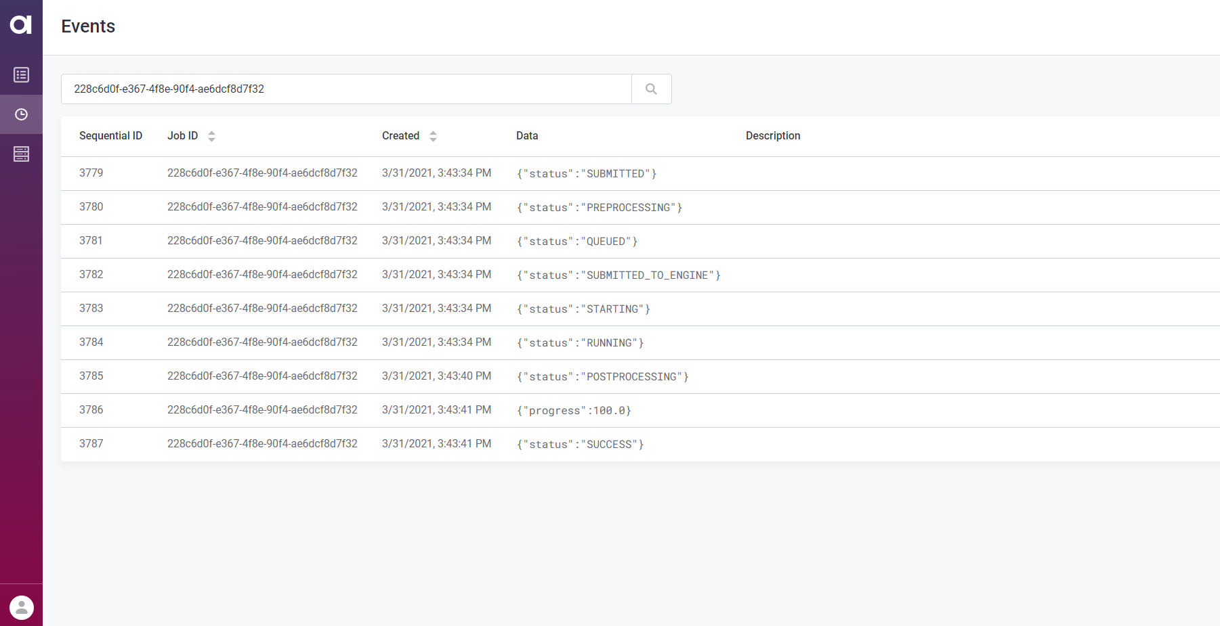Open the servers sidebar icon
Image resolution: width=1220 pixels, height=626 pixels.
(x=21, y=154)
